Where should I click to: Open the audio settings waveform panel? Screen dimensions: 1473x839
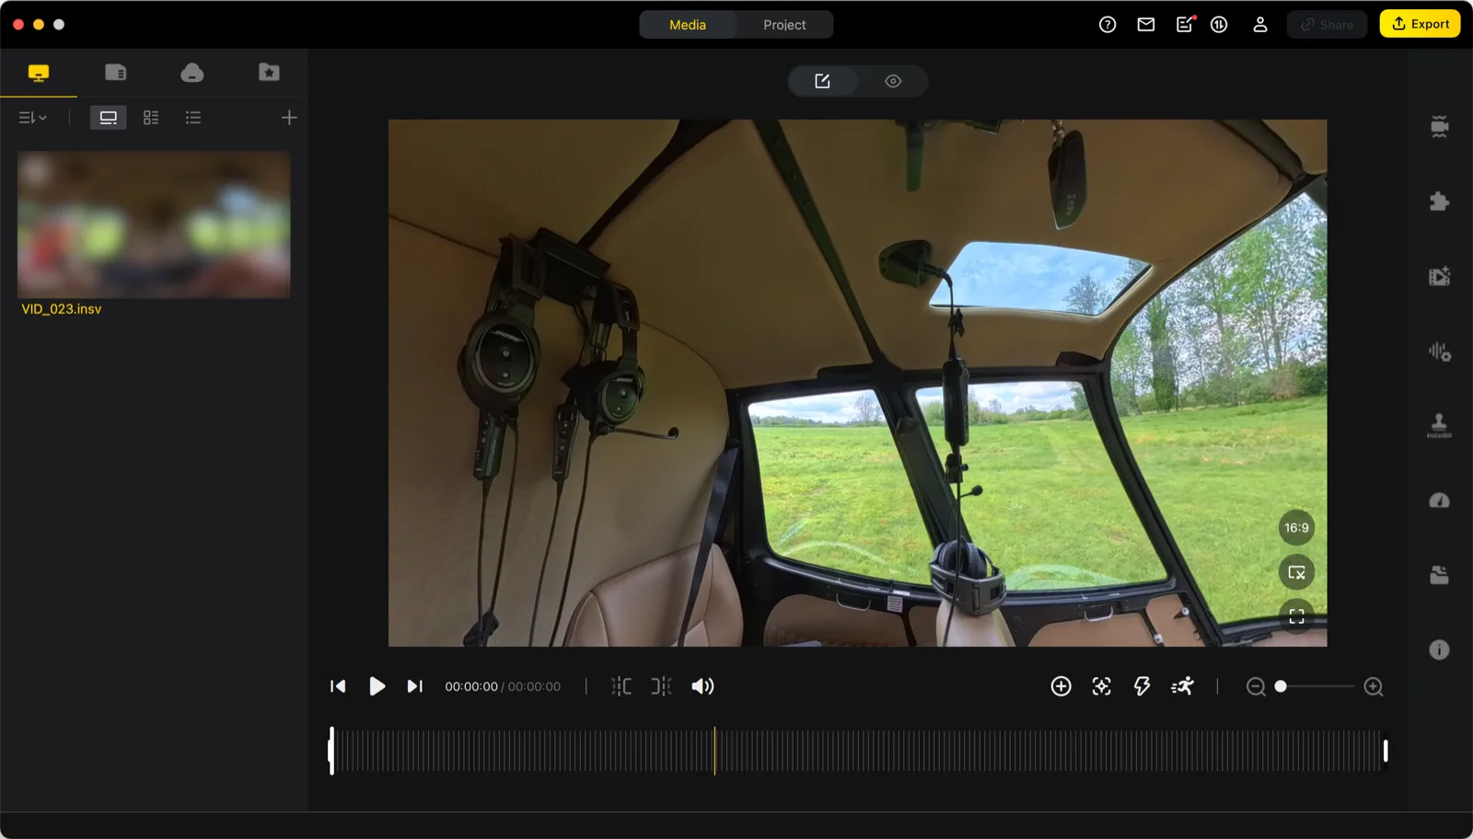[x=1440, y=351]
